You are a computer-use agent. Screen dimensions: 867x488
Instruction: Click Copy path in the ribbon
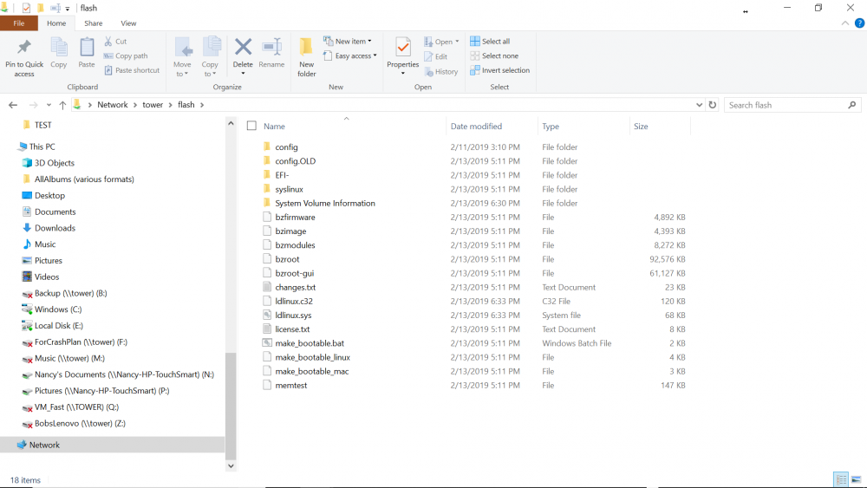126,55
